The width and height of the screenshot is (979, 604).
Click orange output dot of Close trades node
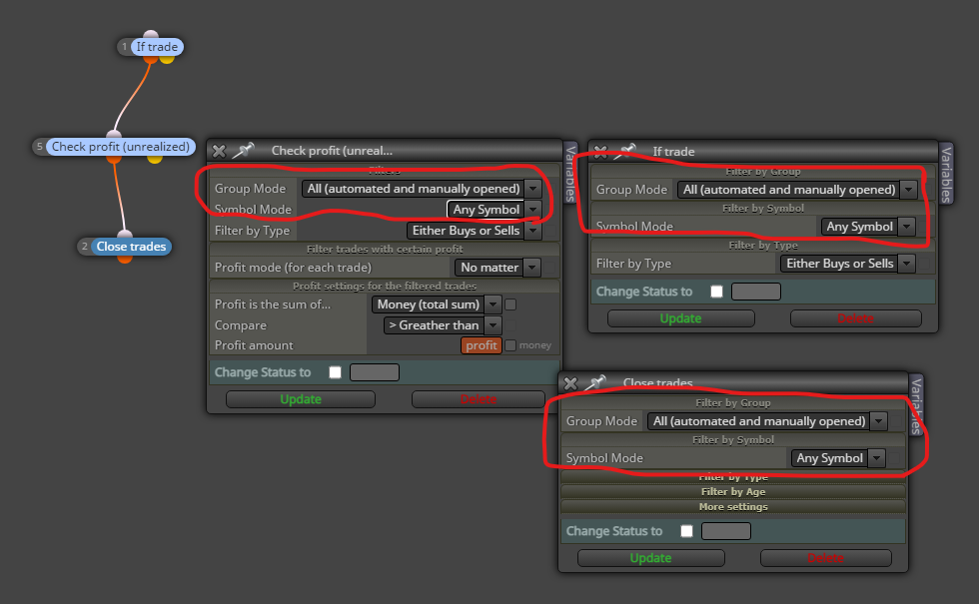coord(125,259)
